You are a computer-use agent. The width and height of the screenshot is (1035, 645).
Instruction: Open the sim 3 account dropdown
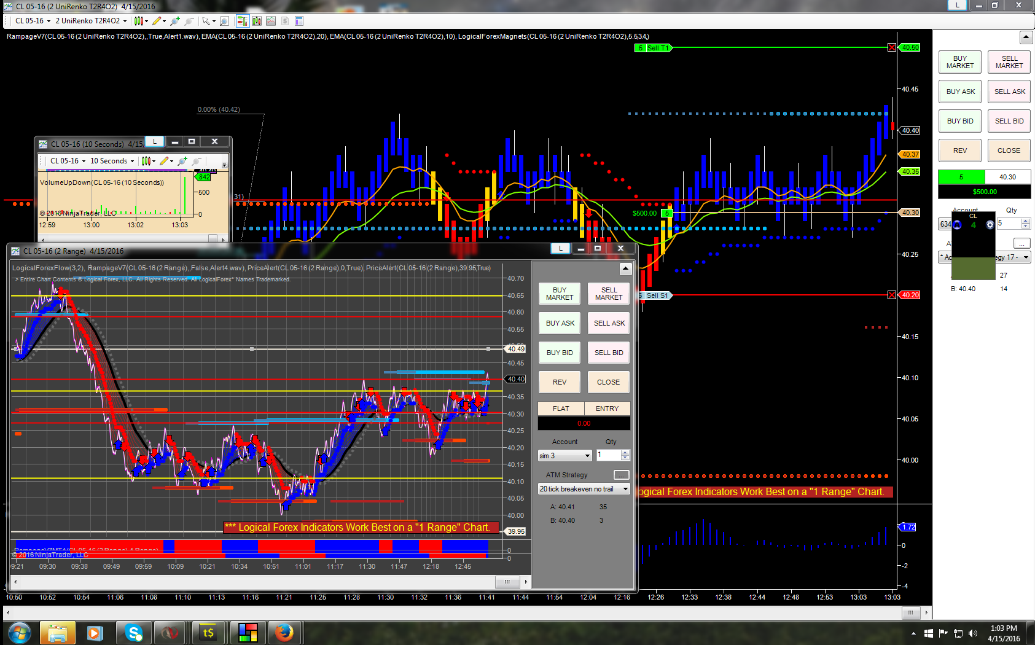(x=565, y=456)
